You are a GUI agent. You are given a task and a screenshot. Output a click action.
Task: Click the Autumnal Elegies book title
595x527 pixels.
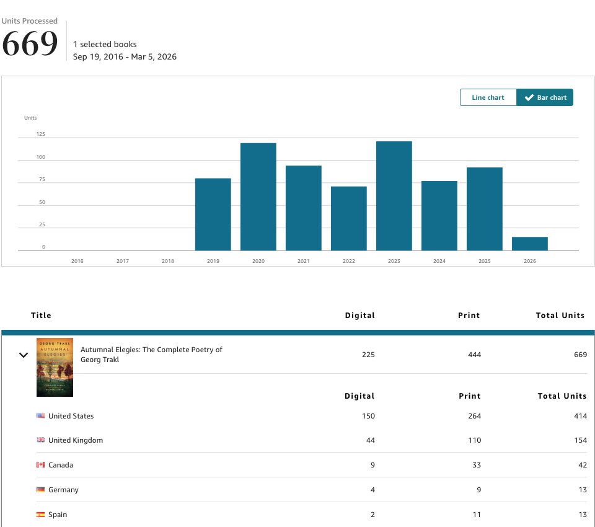151,355
